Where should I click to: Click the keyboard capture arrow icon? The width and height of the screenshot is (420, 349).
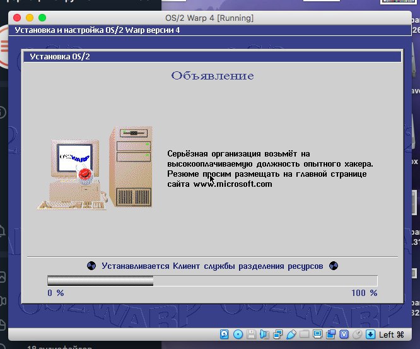coord(370,334)
